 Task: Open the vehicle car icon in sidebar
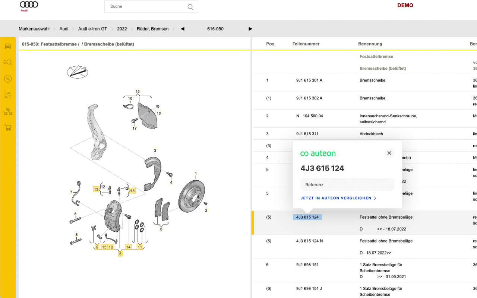click(8, 46)
